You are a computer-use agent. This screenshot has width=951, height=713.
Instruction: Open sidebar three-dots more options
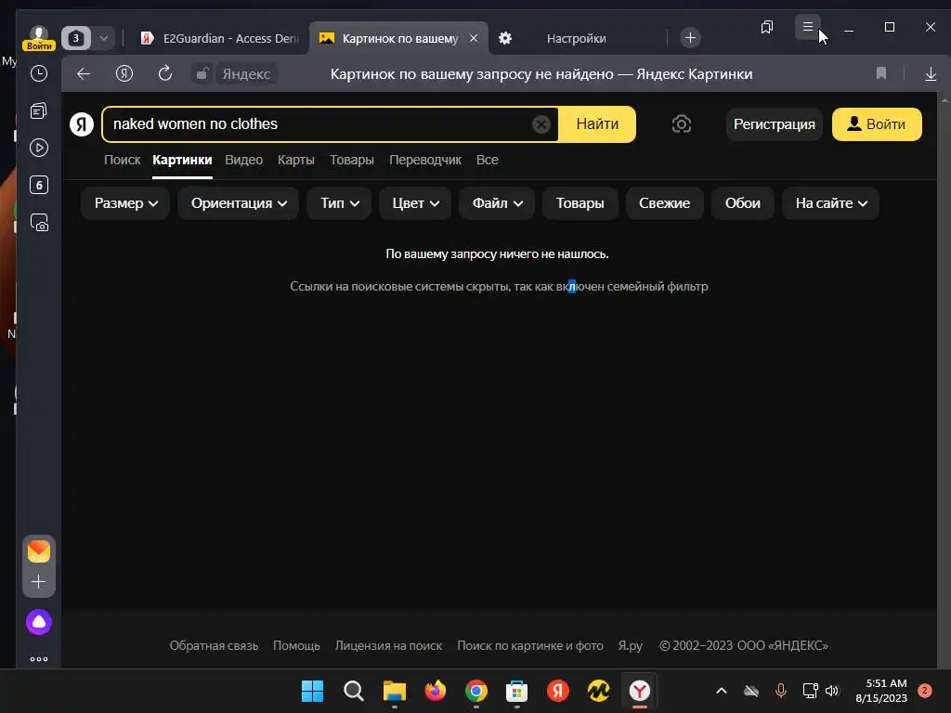pos(39,659)
